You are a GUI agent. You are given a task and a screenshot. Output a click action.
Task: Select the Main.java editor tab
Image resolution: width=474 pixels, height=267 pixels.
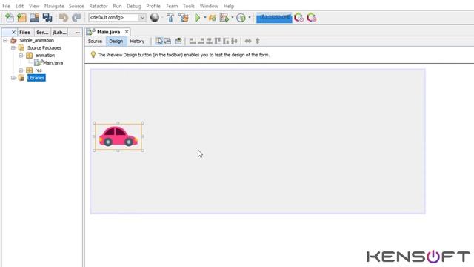coord(109,32)
